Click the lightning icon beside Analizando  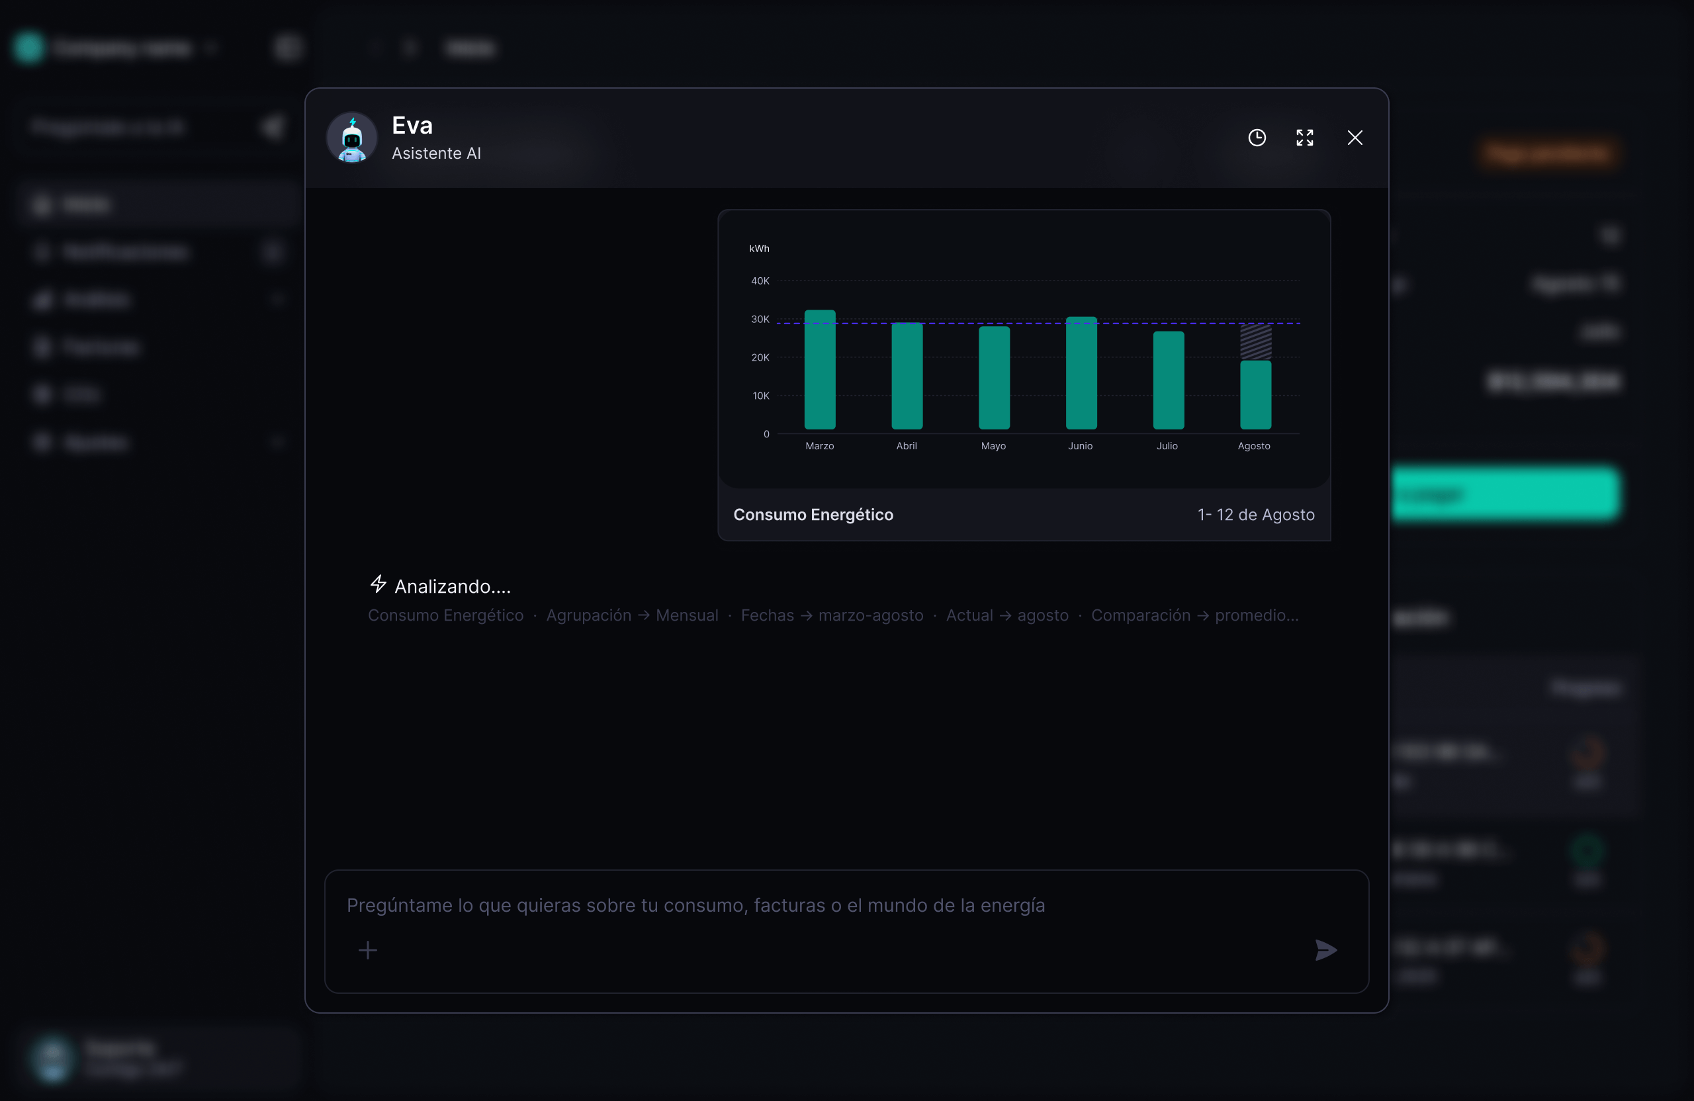tap(378, 584)
